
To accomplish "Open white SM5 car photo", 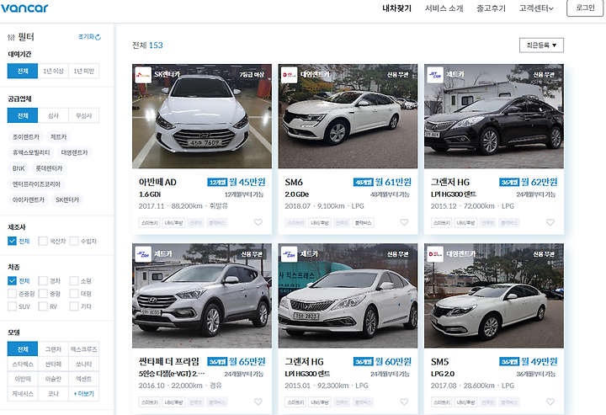I will [494, 296].
